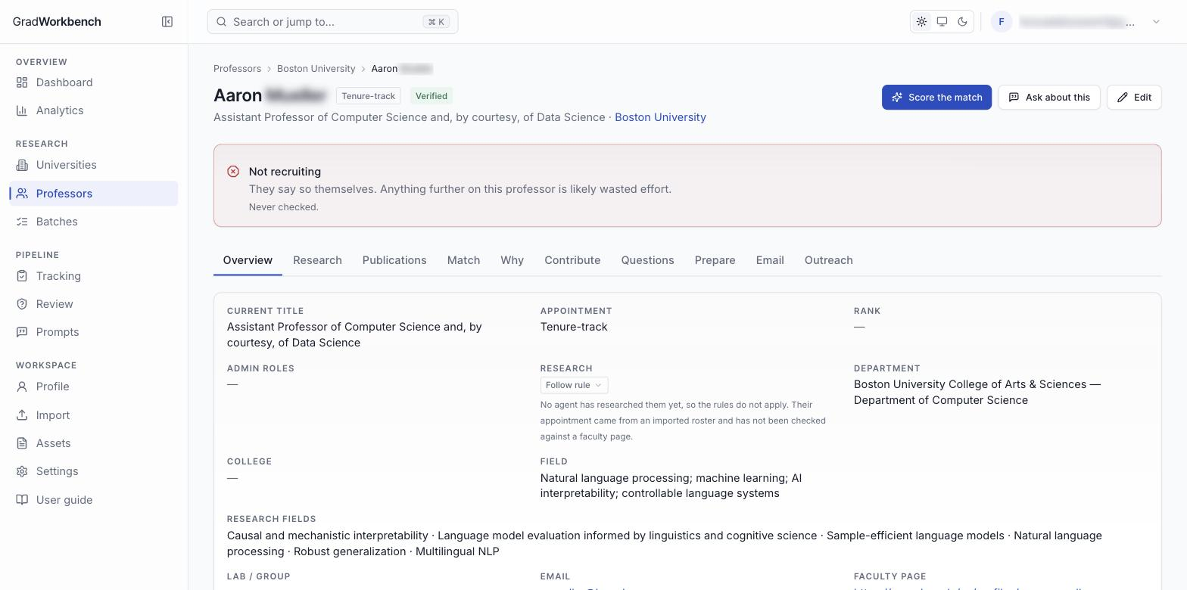This screenshot has height=590, width=1187.
Task: Click the User guide book icon
Action: 22,500
